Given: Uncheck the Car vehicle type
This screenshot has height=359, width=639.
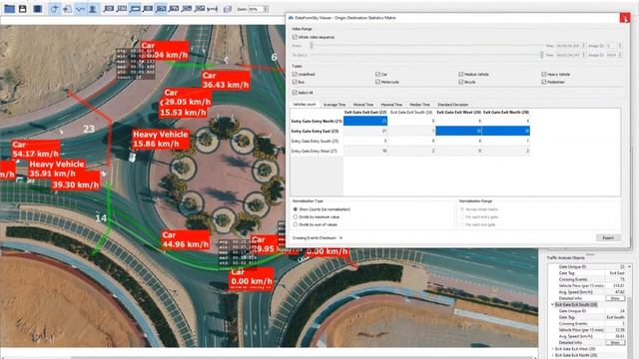Looking at the screenshot, I should [x=377, y=75].
